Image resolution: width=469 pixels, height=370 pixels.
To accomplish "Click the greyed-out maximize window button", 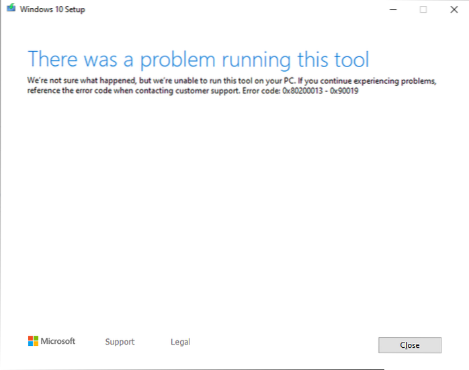I will [x=423, y=9].
